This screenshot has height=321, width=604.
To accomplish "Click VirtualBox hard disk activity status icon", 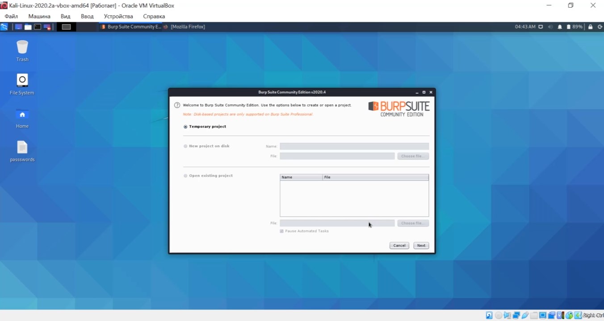I will tap(489, 316).
